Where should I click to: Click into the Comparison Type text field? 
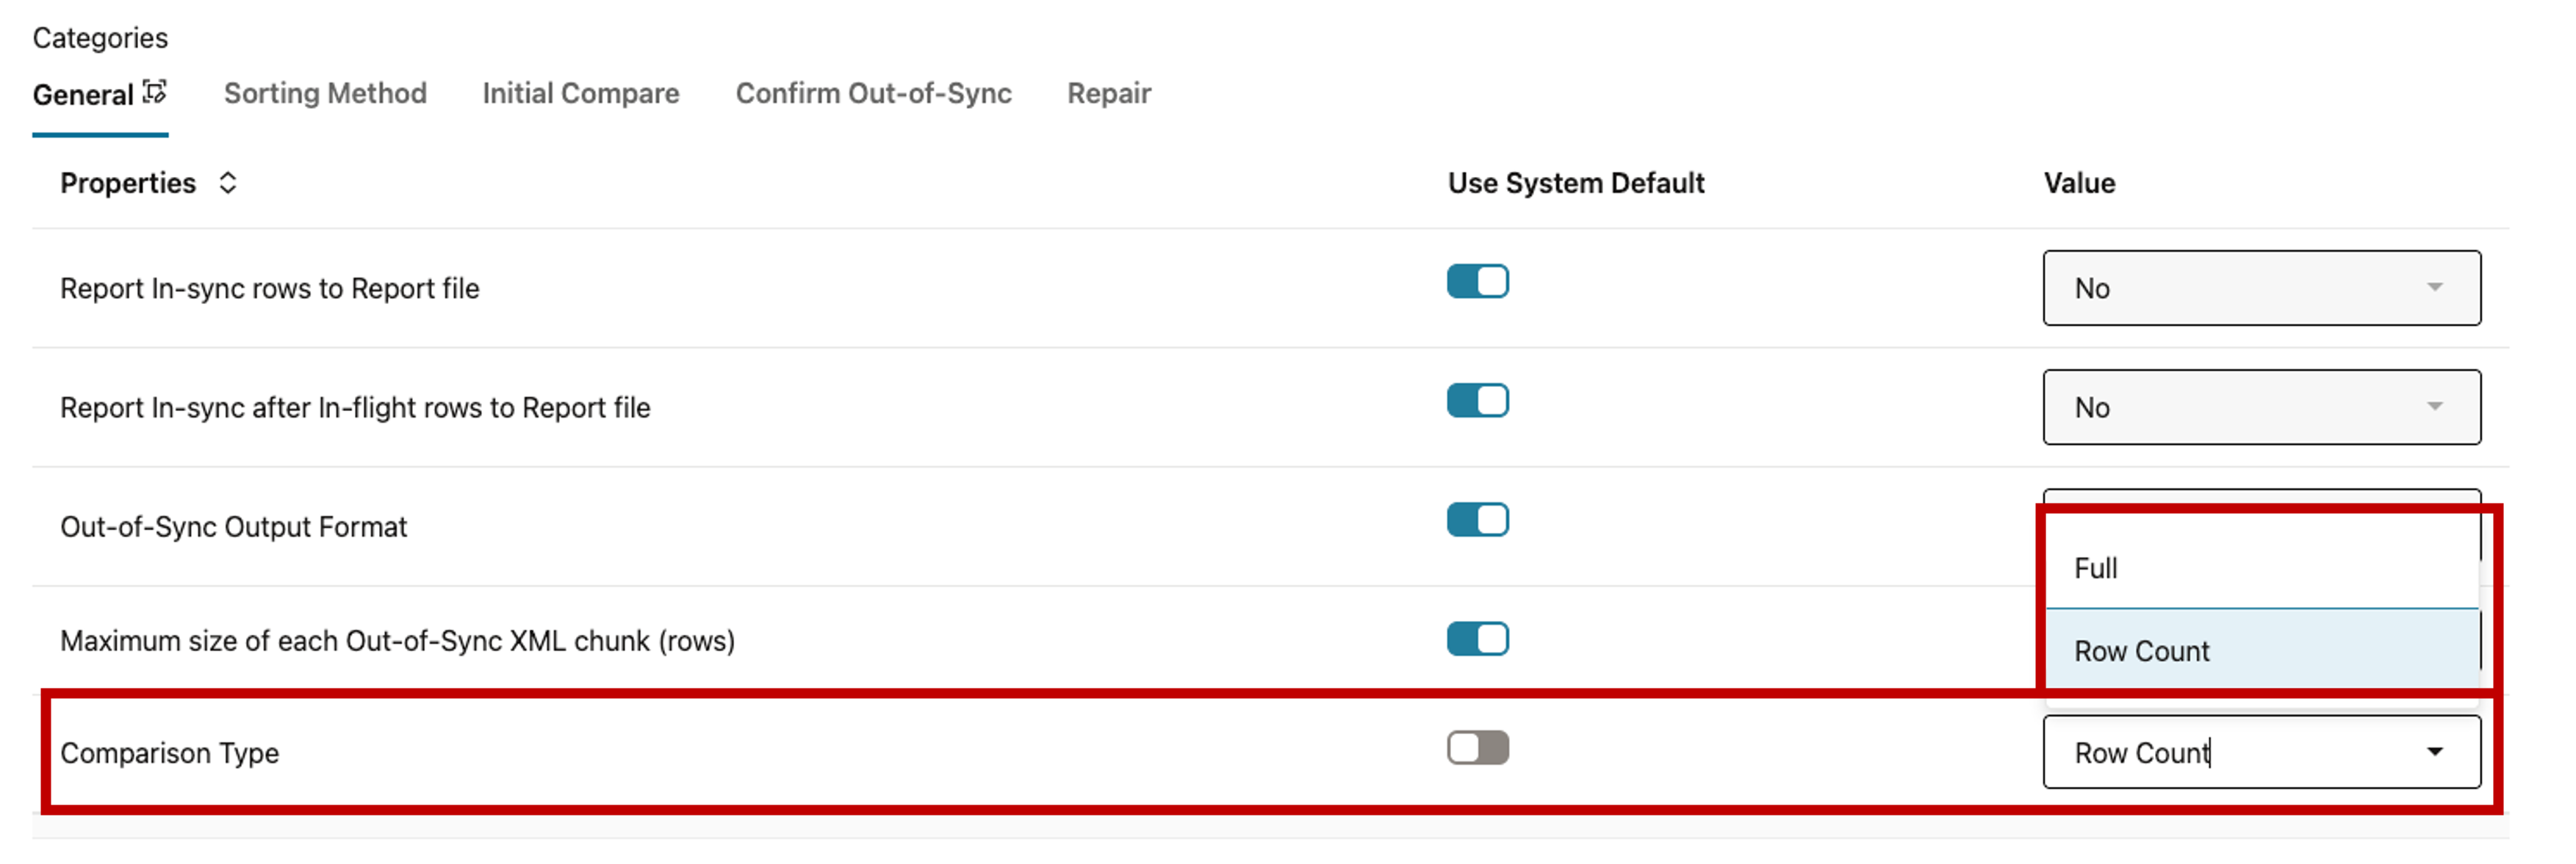coord(2200,752)
